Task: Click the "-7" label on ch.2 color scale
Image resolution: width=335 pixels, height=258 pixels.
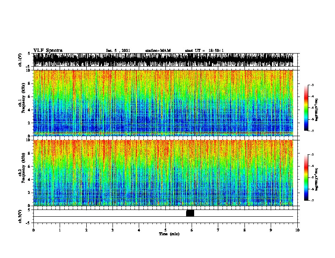Action: [312, 201]
